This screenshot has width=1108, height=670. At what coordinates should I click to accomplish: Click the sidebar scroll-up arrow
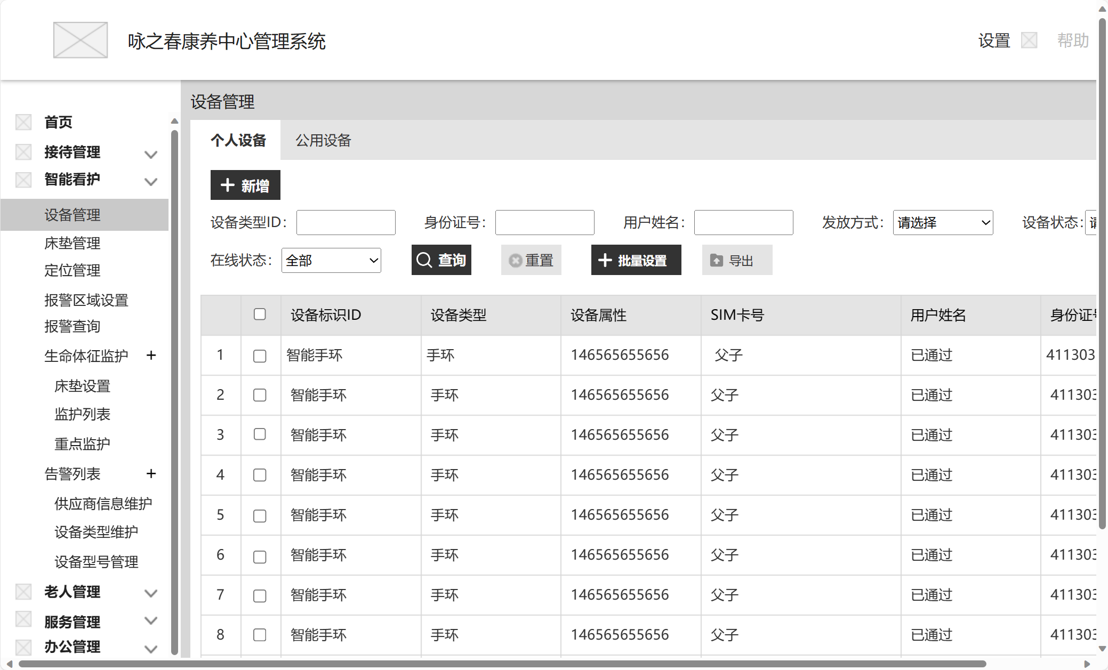pyautogui.click(x=174, y=122)
